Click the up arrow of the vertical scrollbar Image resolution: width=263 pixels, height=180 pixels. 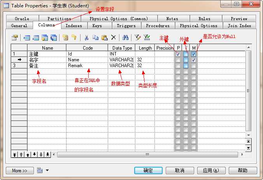pos(249,47)
